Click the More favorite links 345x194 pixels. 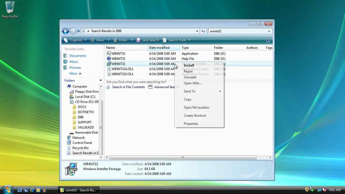click(75, 74)
